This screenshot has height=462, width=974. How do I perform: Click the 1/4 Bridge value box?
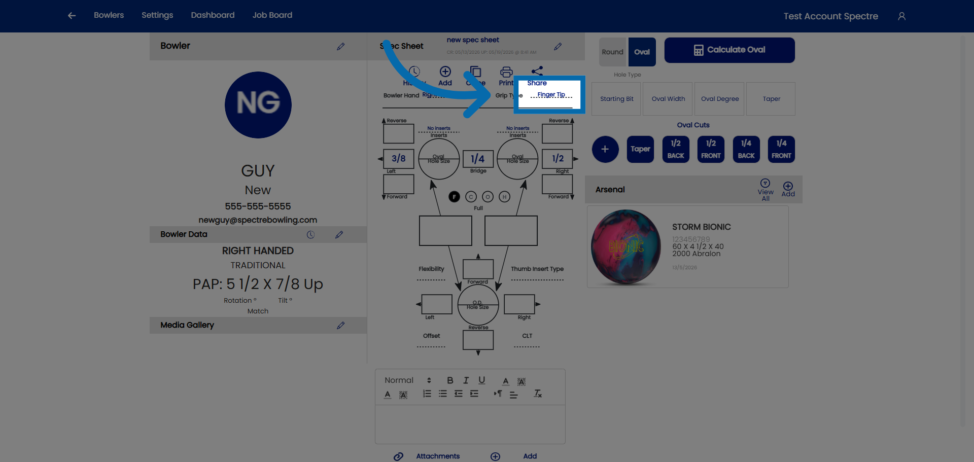478,159
